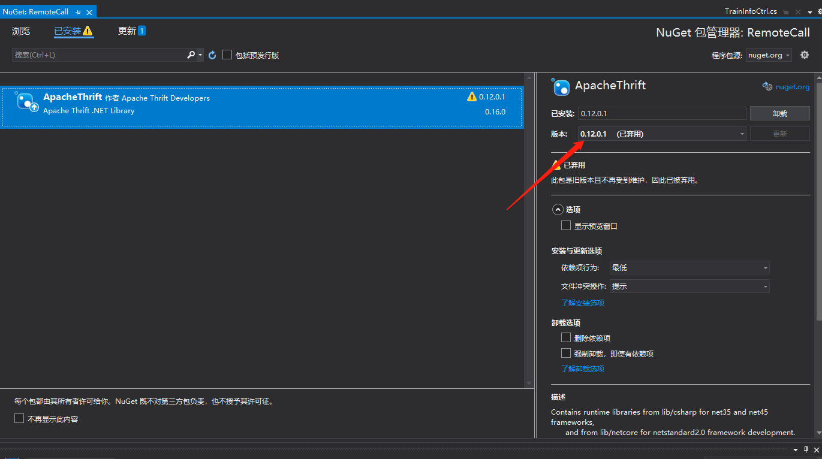Click the 卸载 uninstall button
The height and width of the screenshot is (459, 822).
(x=779, y=113)
